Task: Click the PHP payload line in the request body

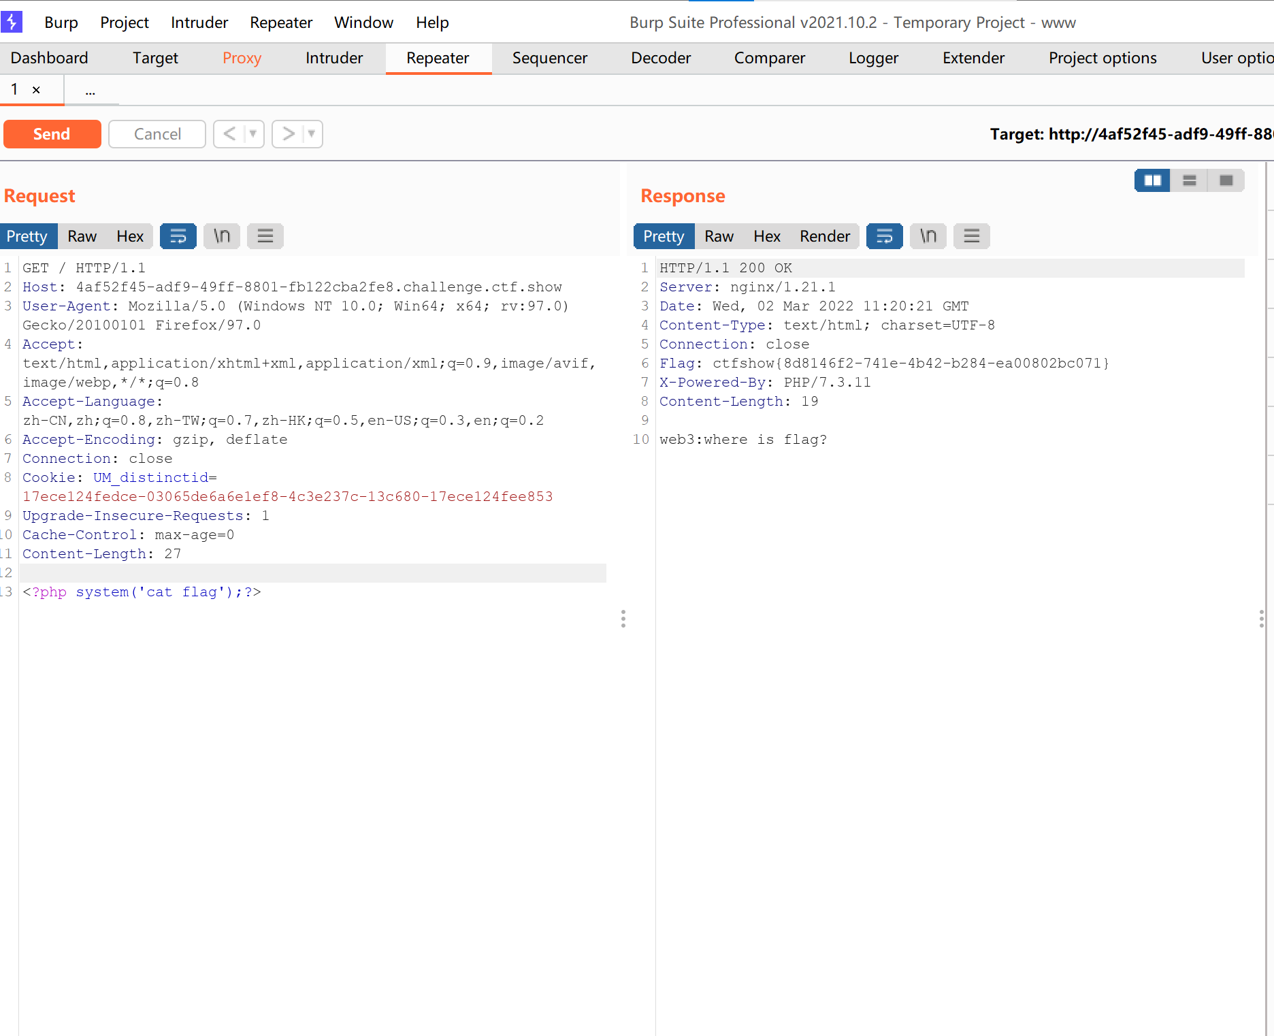Action: point(142,592)
